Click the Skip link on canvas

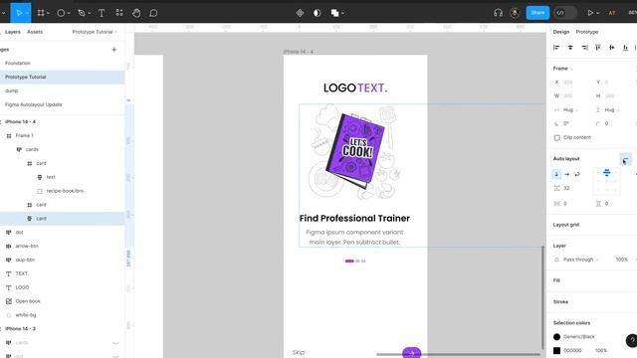(x=299, y=352)
